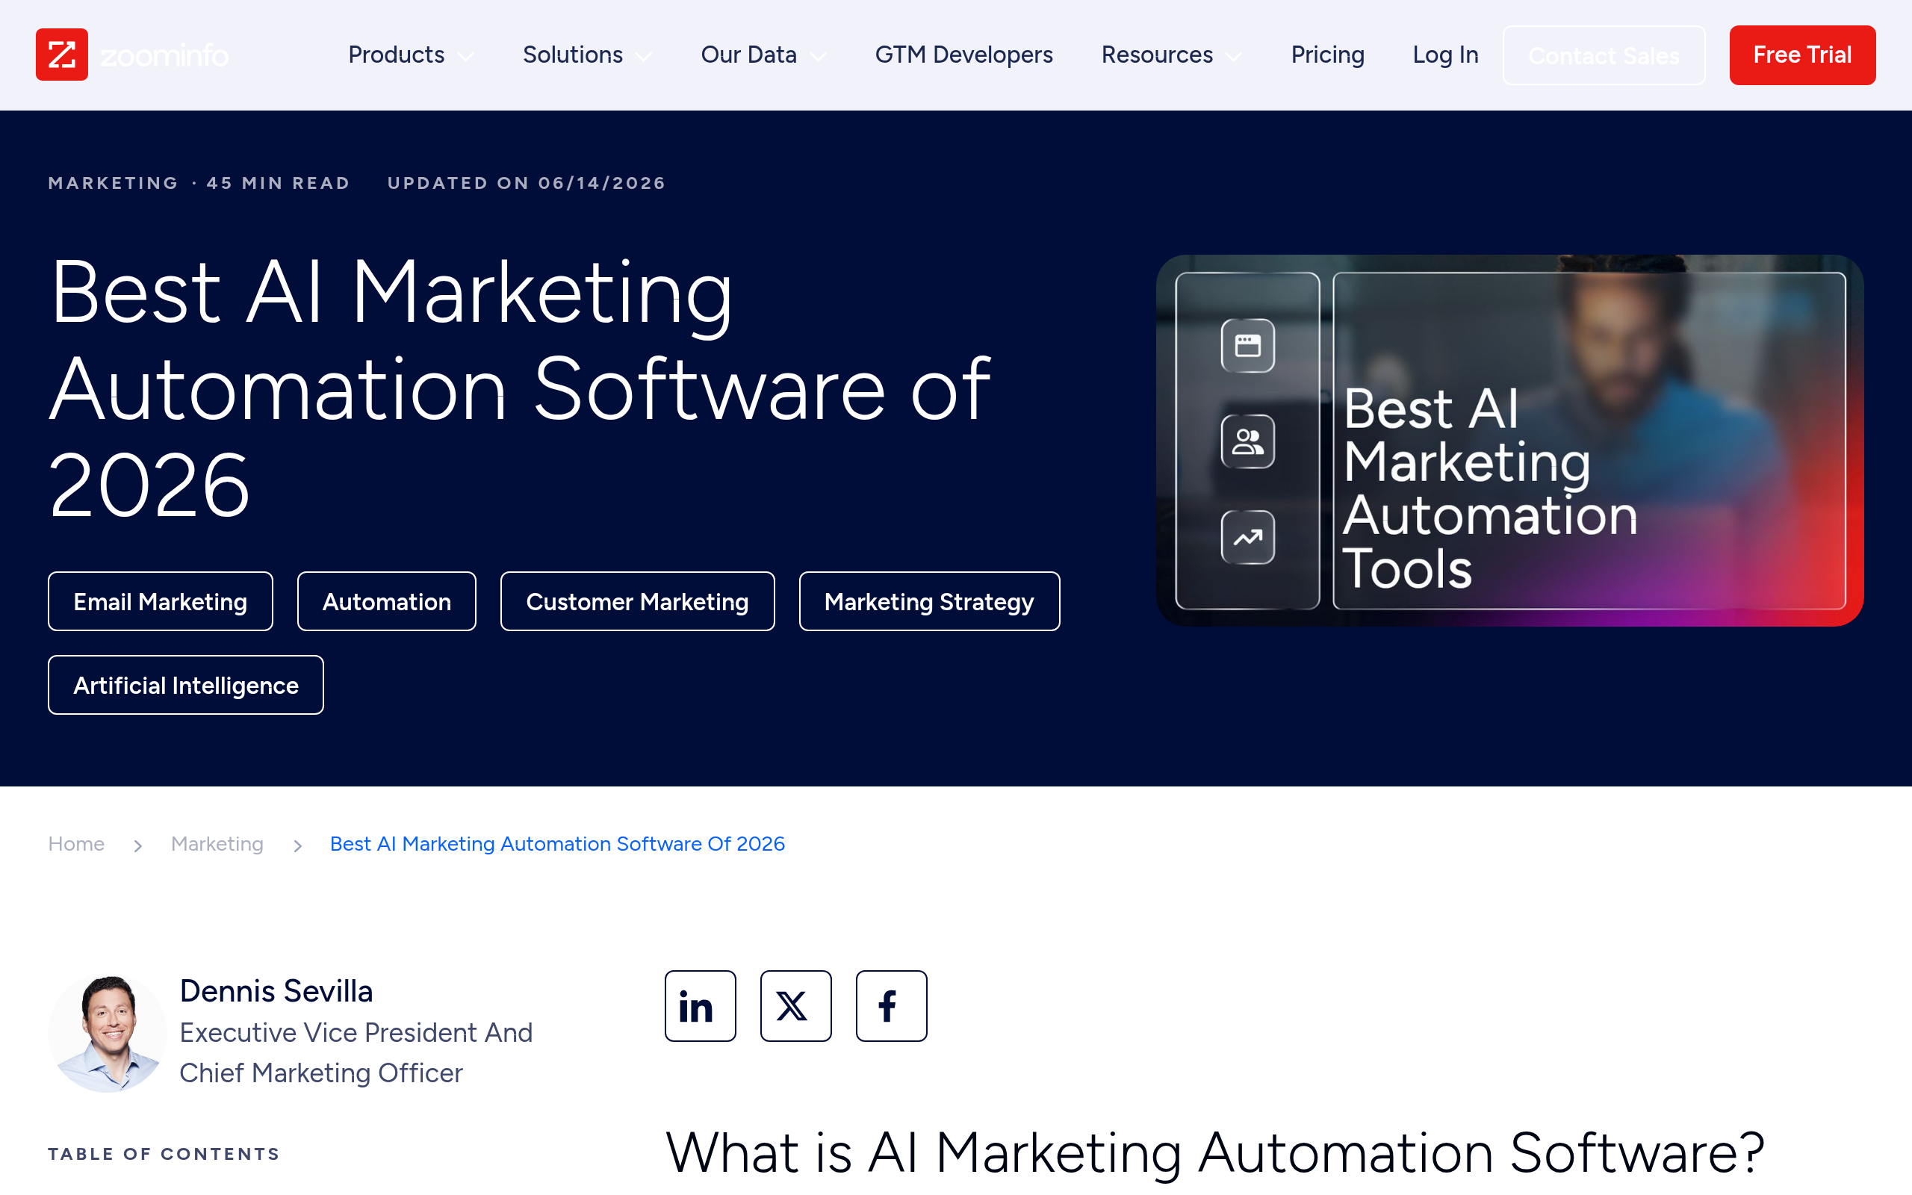Go to Marketing breadcrumb
Viewport: 1912px width, 1195px height.
217,844
